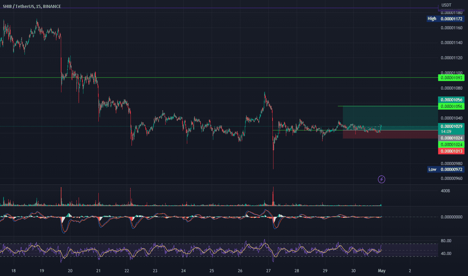This screenshot has width=468, height=276.
Task: Click date 23 on the time axis
Action: tap(155, 271)
